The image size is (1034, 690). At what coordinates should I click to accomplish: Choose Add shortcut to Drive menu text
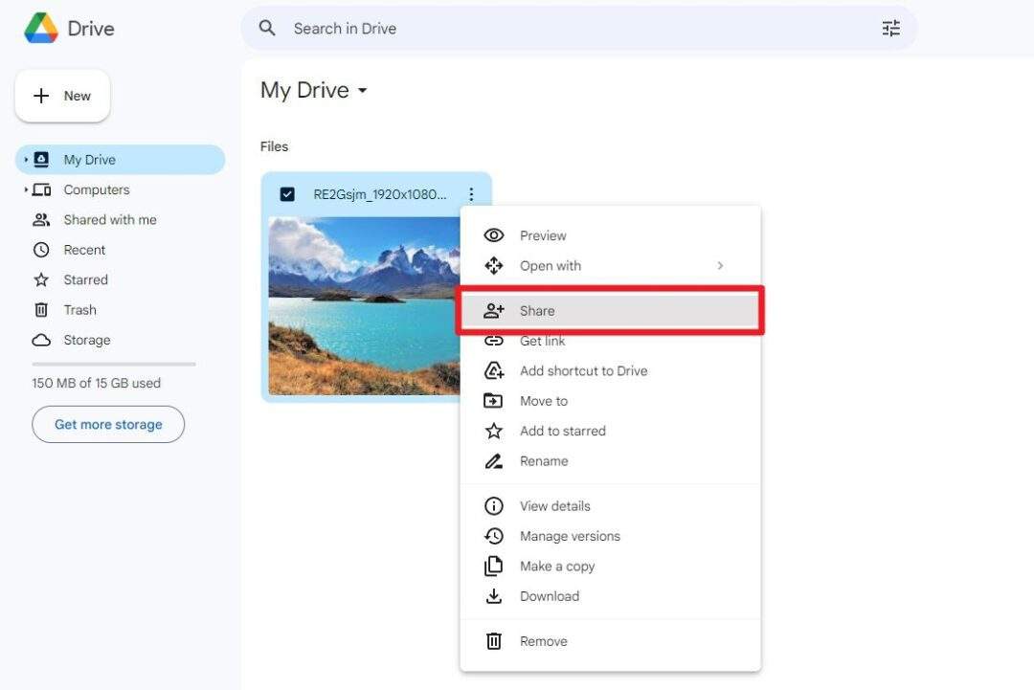[584, 371]
